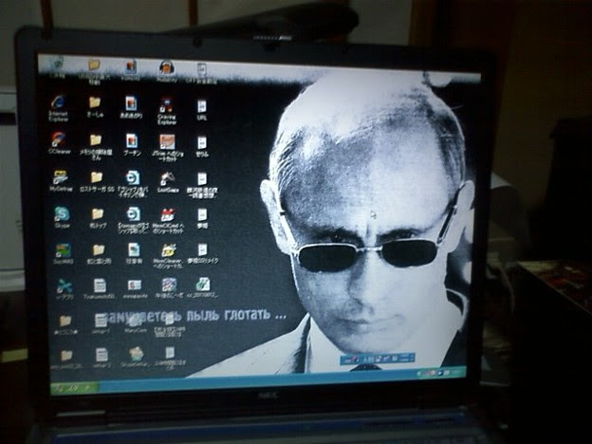Launch the JTrim shortcut
Viewport: 592px width, 444px height.
pyautogui.click(x=167, y=147)
